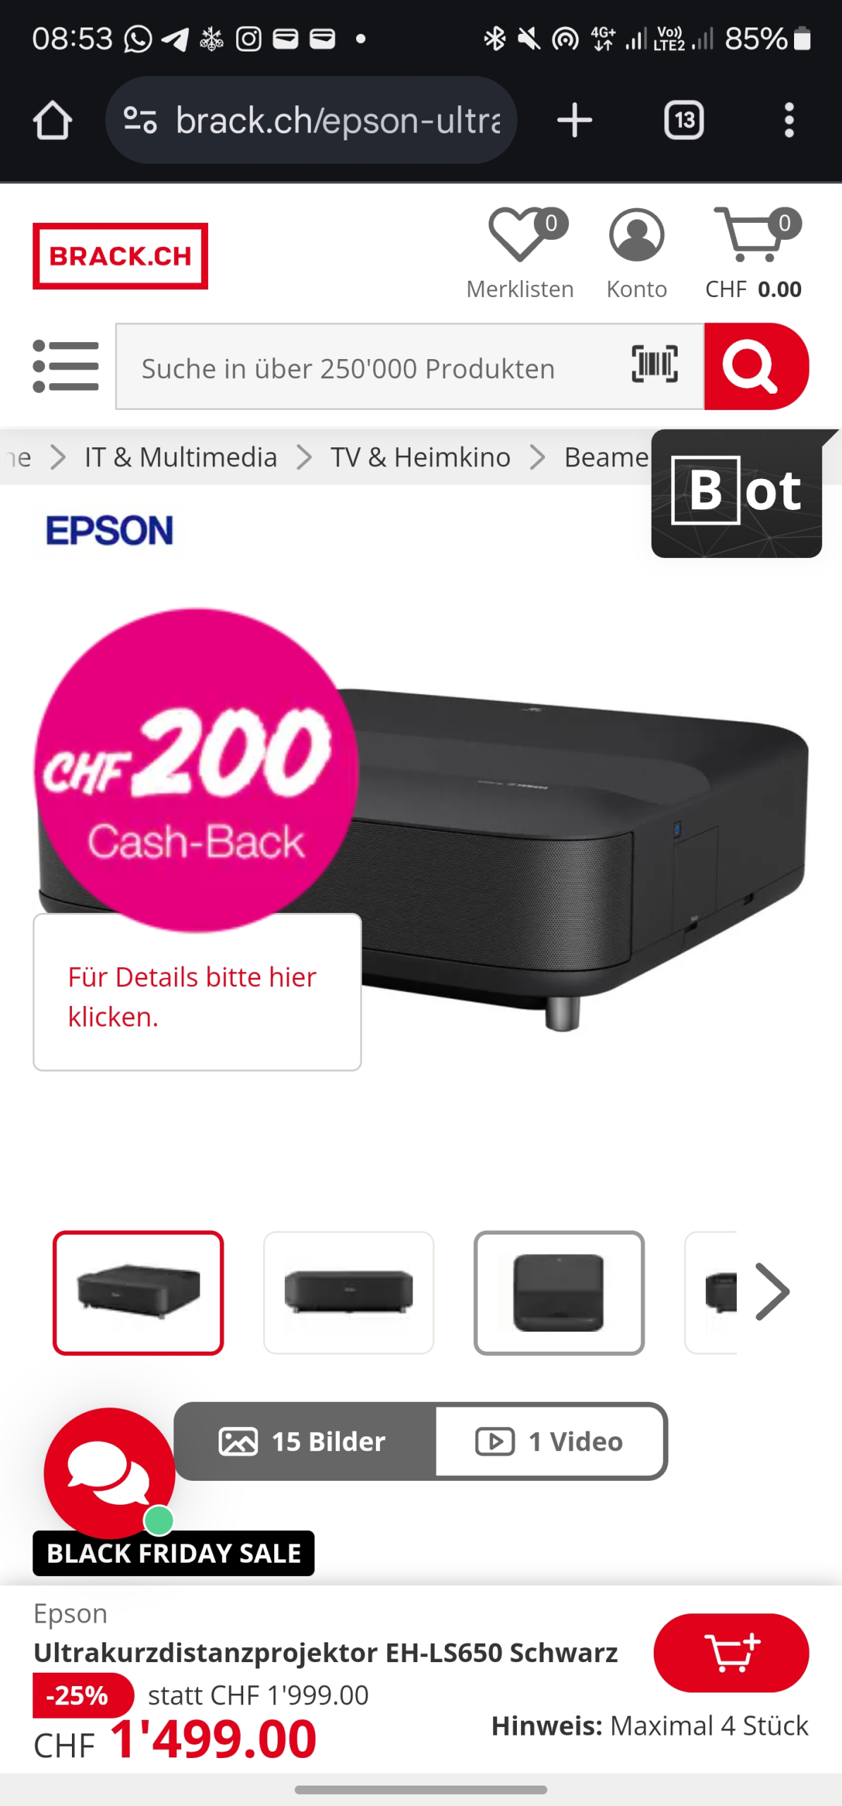Open the browser three-dot menu
Image resolution: width=842 pixels, height=1806 pixels.
[789, 120]
